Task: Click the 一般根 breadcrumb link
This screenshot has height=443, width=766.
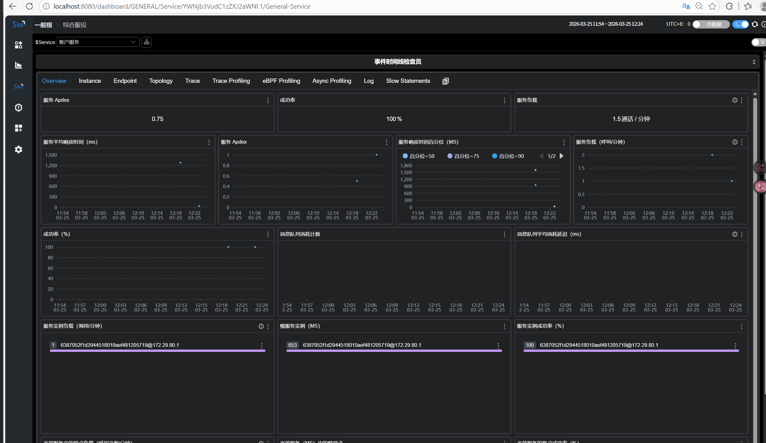Action: 43,25
